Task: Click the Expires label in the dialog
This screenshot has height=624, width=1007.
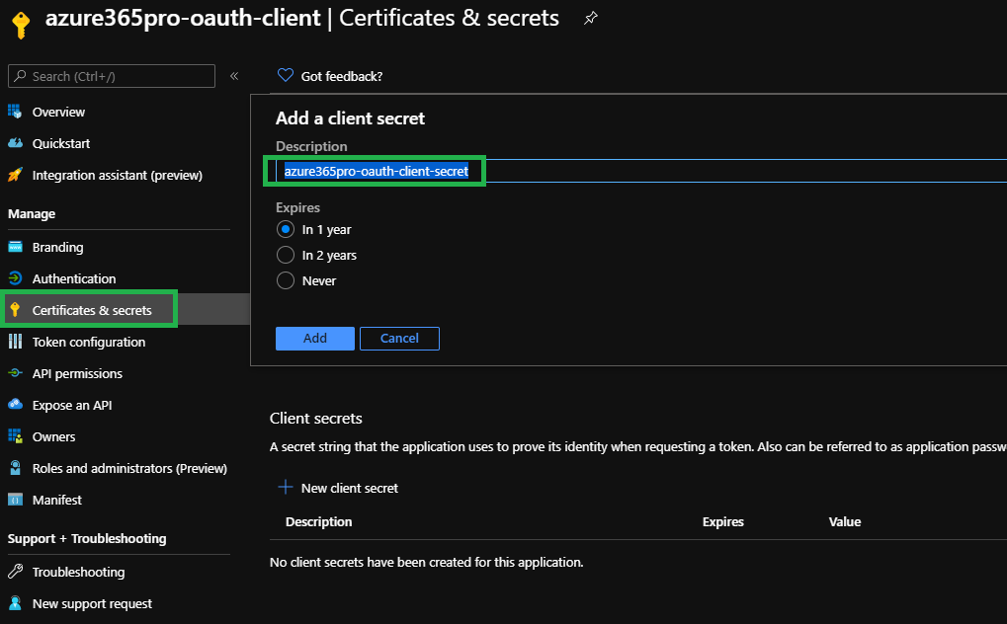Action: [x=297, y=208]
